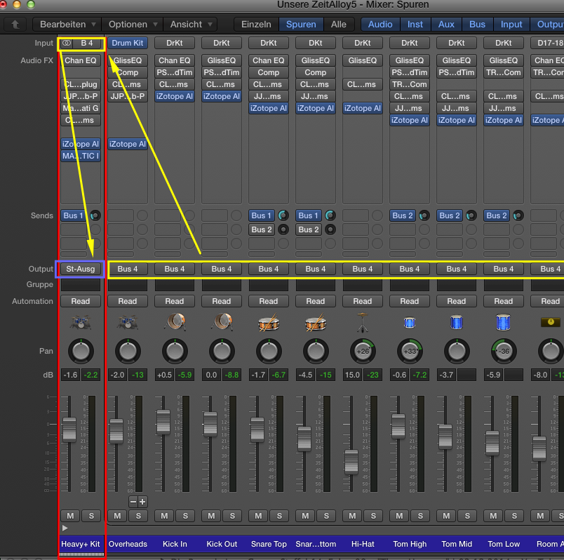Mute the Hi-Hat channel
The height and width of the screenshot is (560, 564).
coord(352,516)
